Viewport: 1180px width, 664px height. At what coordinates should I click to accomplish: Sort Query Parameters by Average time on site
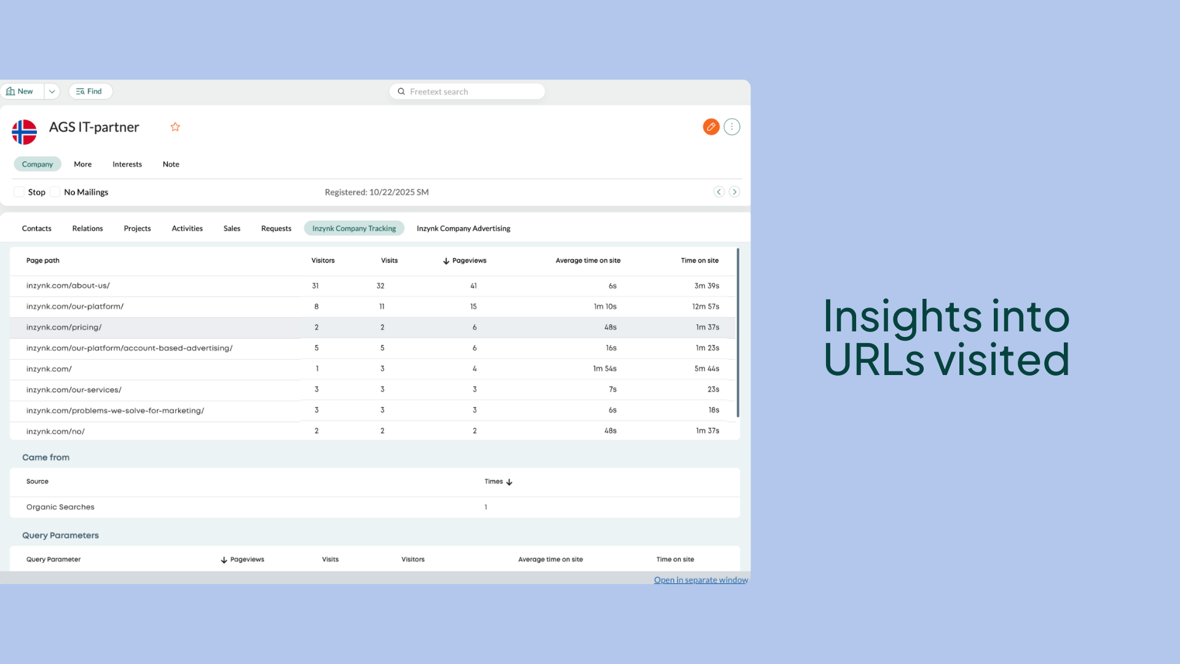(551, 559)
